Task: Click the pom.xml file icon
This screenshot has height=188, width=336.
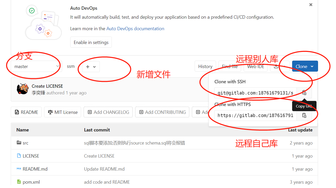Action: pos(19,182)
